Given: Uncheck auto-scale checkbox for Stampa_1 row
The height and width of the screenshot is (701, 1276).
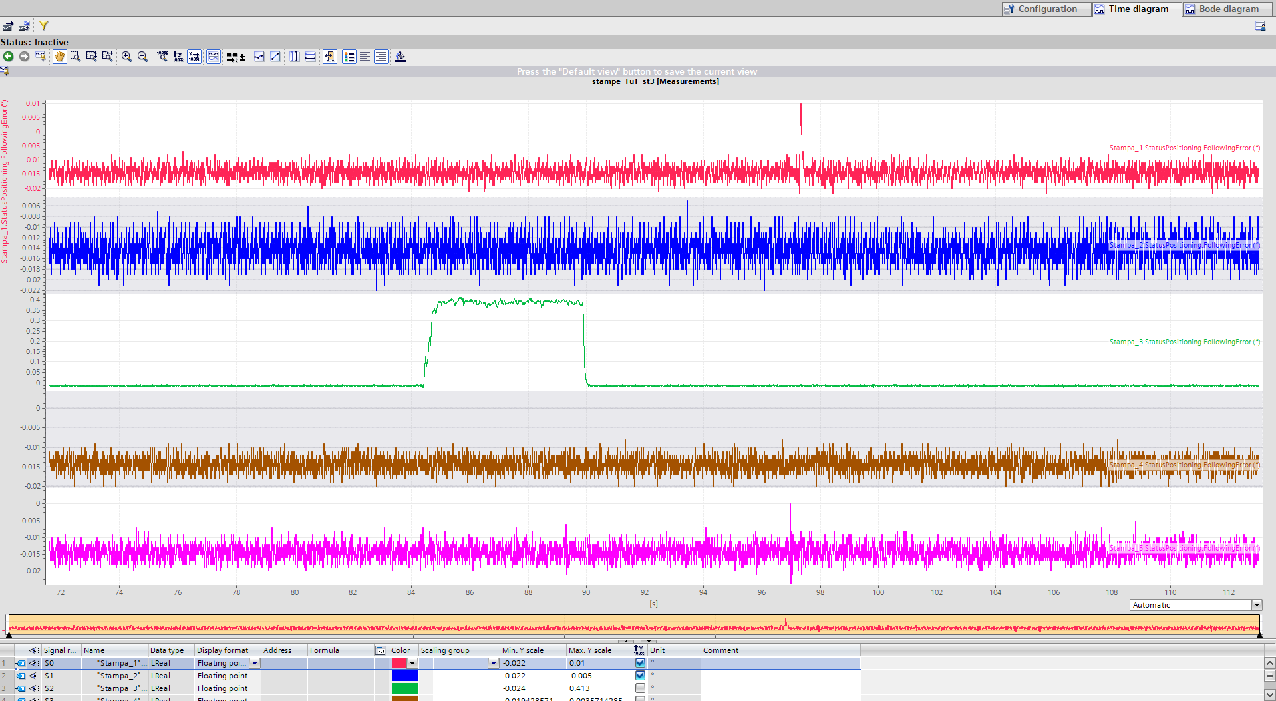Looking at the screenshot, I should 640,663.
